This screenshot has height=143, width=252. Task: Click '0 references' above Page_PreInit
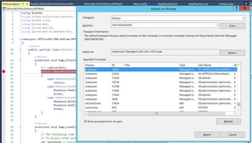click(41, 57)
